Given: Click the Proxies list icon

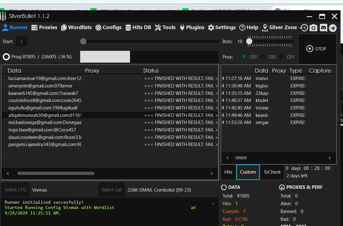Looking at the screenshot, I should tap(34, 28).
